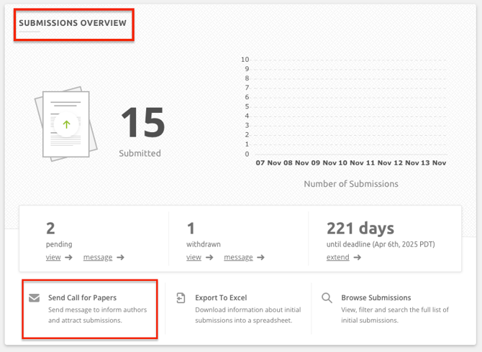Image resolution: width=482 pixels, height=352 pixels.
Task: Click the arrow beside pending message
Action: pyautogui.click(x=121, y=258)
